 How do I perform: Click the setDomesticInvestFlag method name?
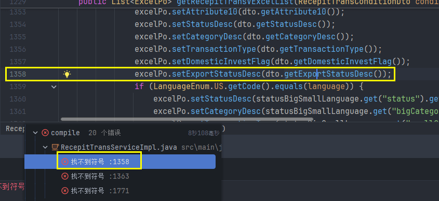[221, 62]
